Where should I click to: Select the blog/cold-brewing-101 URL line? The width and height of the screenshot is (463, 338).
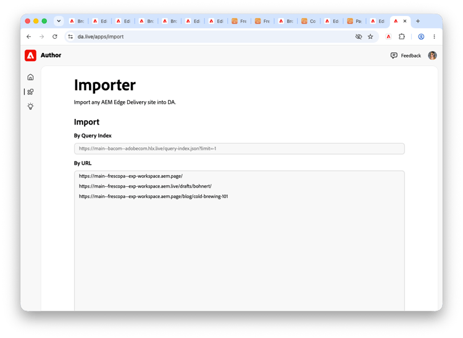(153, 196)
